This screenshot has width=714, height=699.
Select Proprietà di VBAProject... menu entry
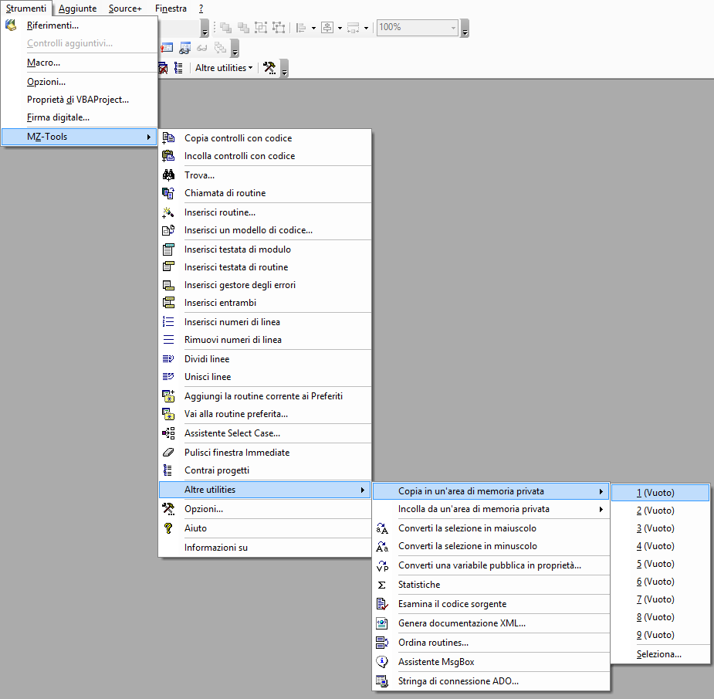[x=80, y=100]
